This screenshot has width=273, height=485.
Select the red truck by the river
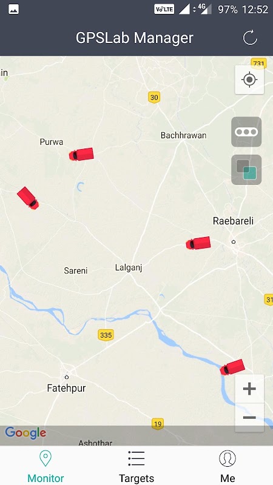click(232, 367)
